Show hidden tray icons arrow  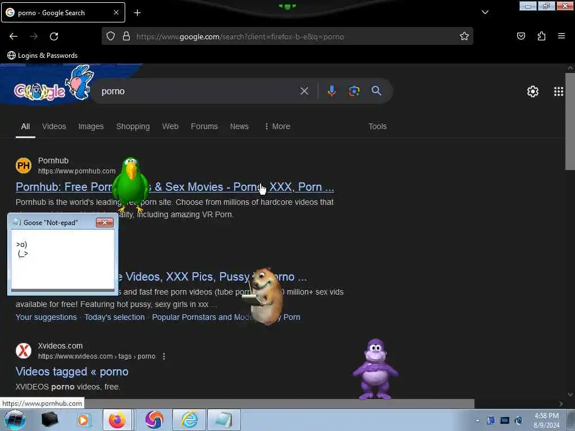(x=477, y=420)
